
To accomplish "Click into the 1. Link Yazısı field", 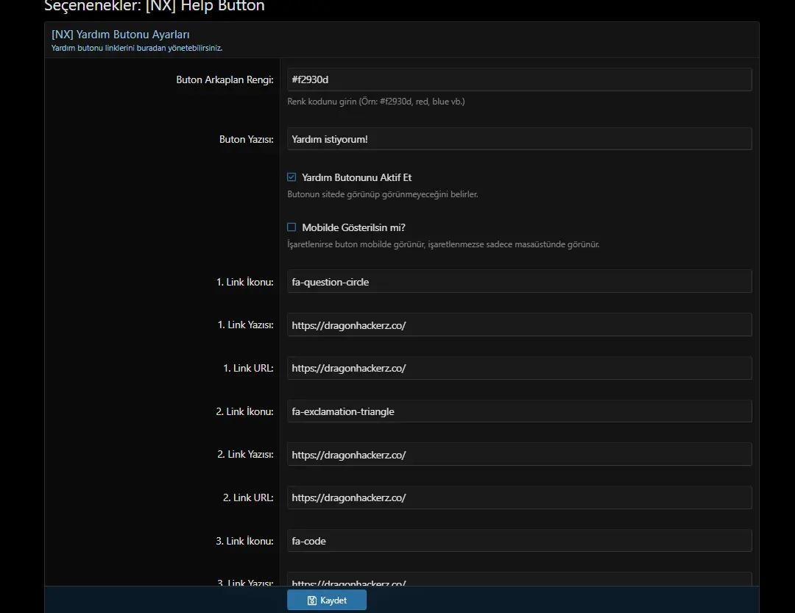I will pos(519,325).
